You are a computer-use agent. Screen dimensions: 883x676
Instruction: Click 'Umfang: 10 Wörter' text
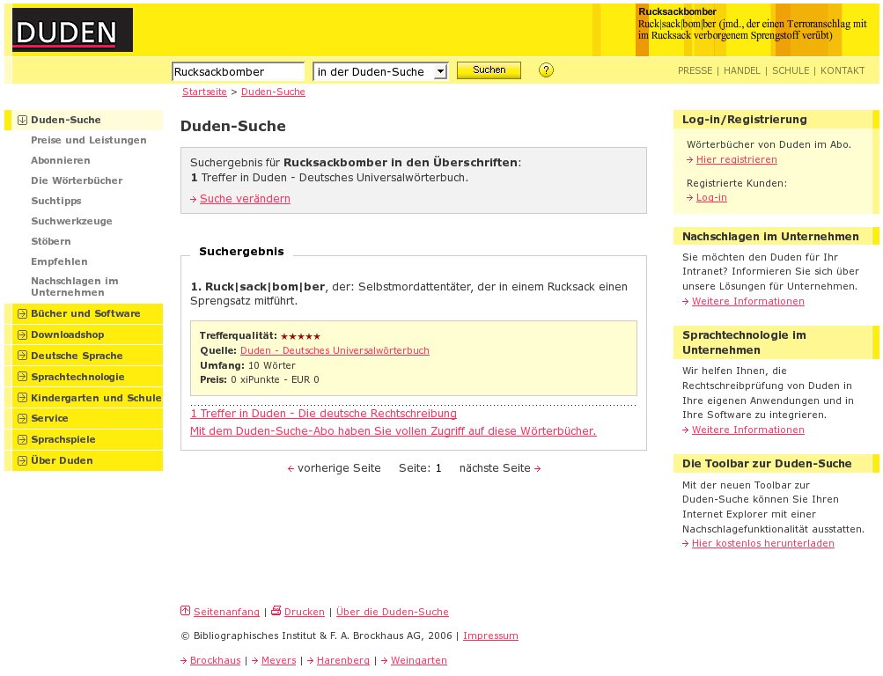247,365
